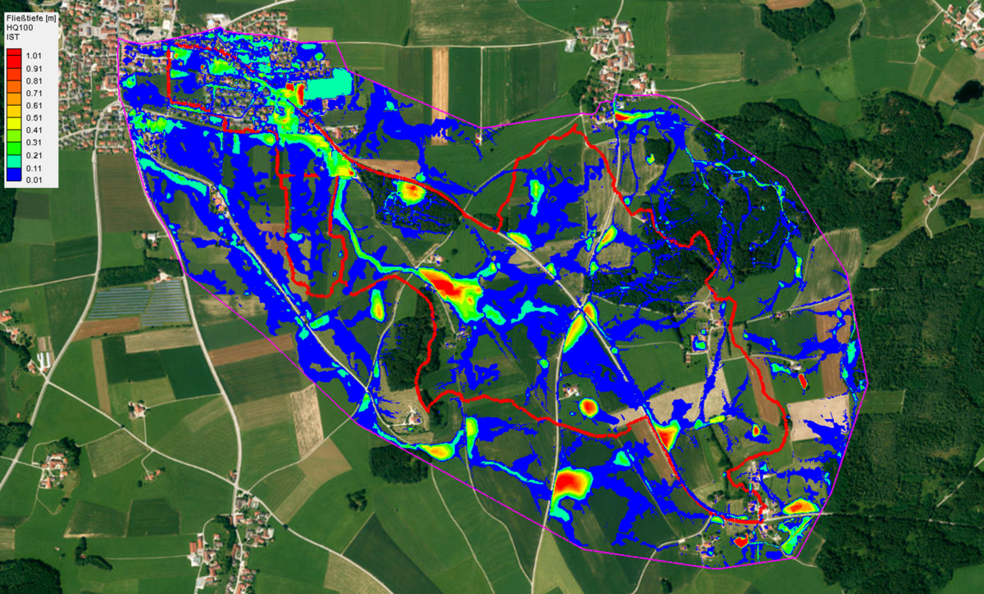Click the 0.81 legend value
The image size is (984, 594).
click(34, 82)
